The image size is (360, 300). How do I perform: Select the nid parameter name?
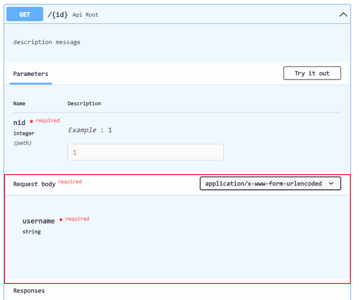[19, 123]
